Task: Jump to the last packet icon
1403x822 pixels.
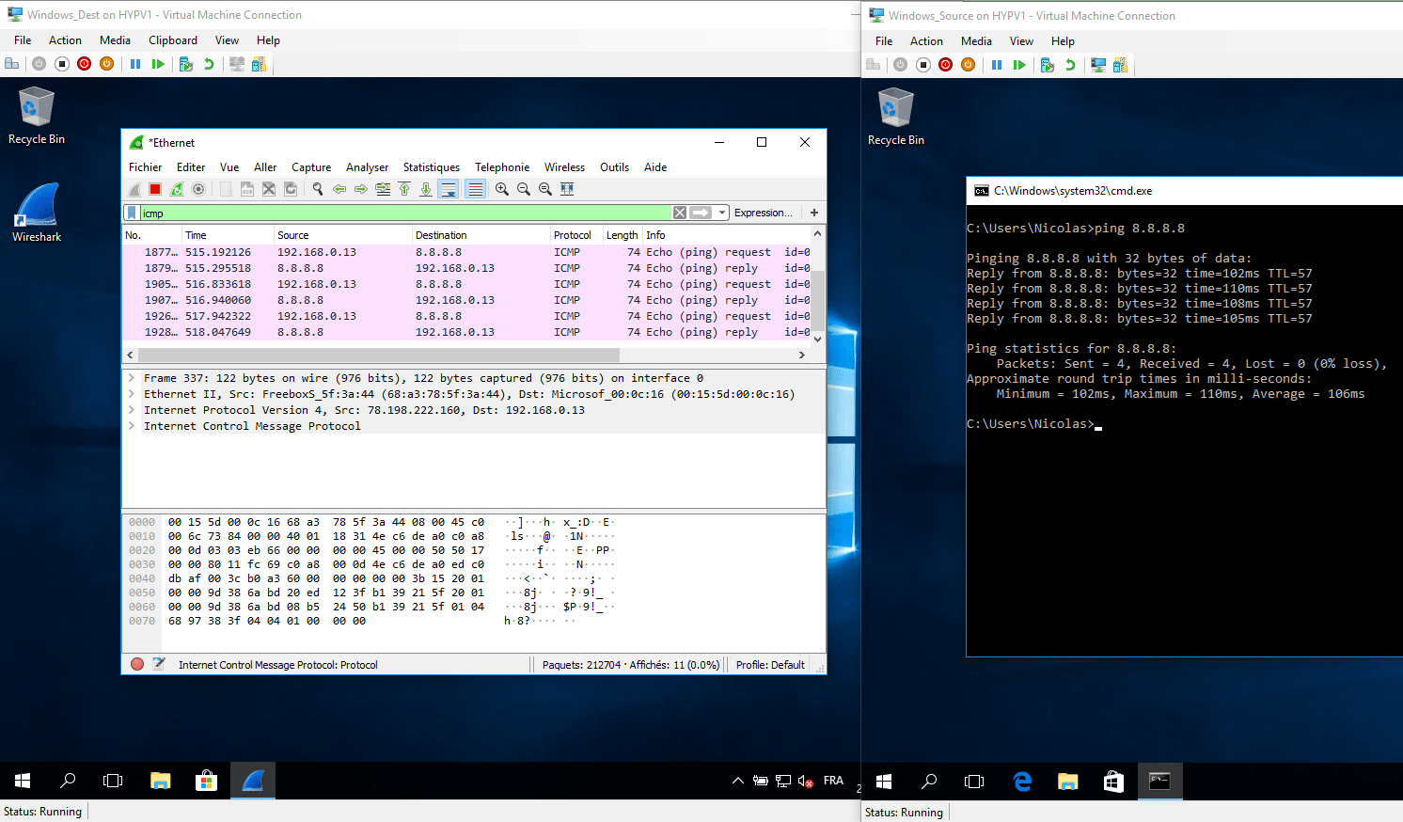Action: pyautogui.click(x=426, y=189)
